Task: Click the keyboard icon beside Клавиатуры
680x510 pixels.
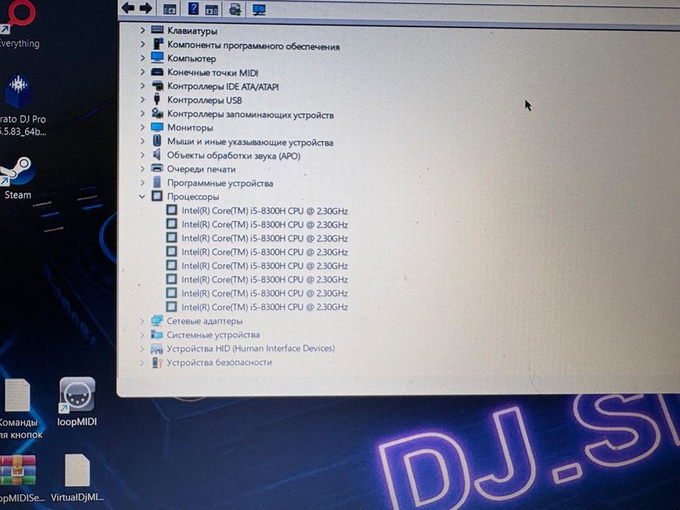Action: click(x=157, y=30)
